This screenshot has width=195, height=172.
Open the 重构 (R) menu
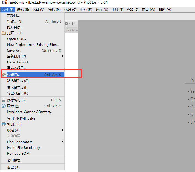tap(86, 10)
